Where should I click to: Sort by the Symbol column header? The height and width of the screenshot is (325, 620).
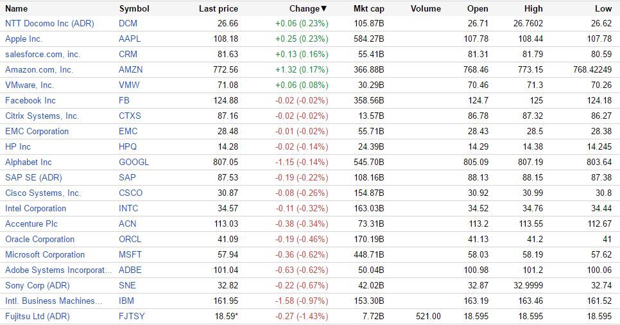(x=134, y=8)
